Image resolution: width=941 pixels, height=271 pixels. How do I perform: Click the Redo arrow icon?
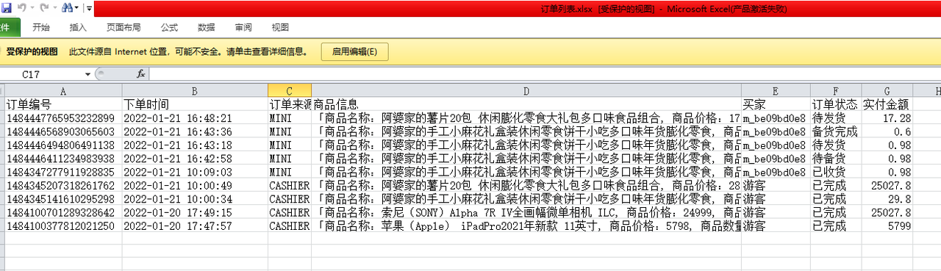(44, 8)
